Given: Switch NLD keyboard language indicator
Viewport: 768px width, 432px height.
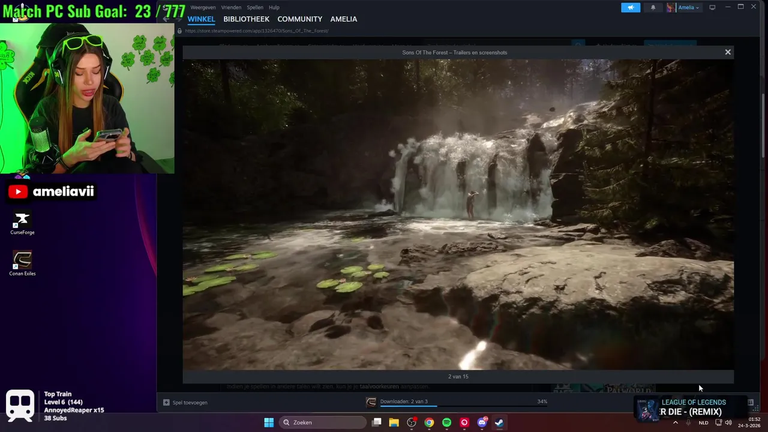Looking at the screenshot, I should pyautogui.click(x=703, y=422).
